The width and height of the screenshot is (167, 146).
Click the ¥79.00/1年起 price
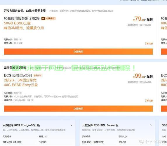click(x=143, y=19)
